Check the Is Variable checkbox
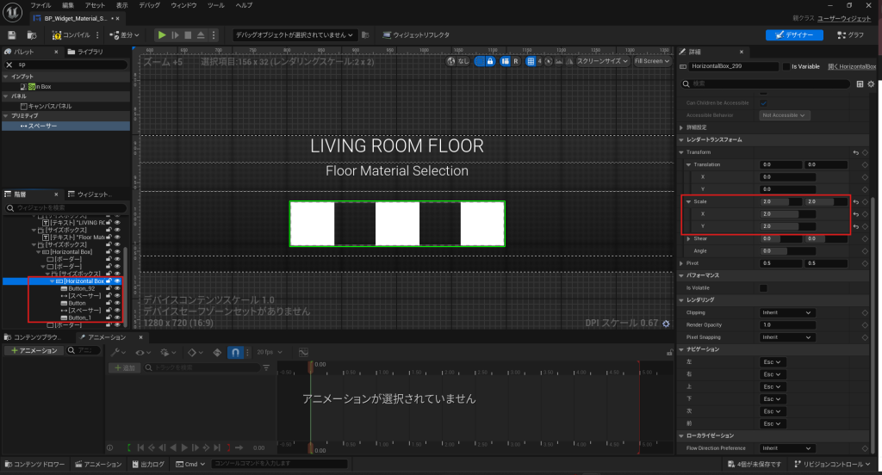This screenshot has width=882, height=475. point(785,66)
